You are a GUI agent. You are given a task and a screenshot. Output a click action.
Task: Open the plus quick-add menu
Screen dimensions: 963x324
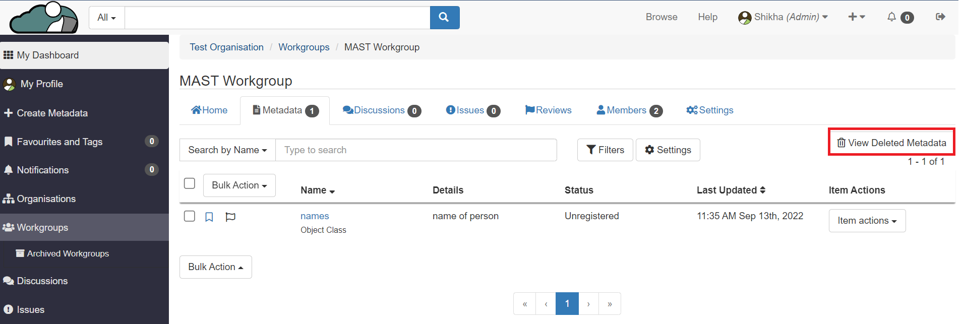(x=856, y=17)
